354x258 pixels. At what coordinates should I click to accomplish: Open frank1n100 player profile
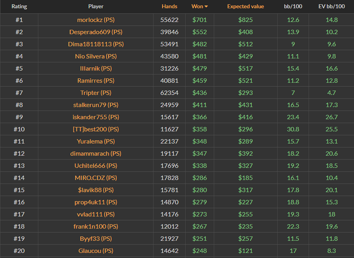(96, 226)
